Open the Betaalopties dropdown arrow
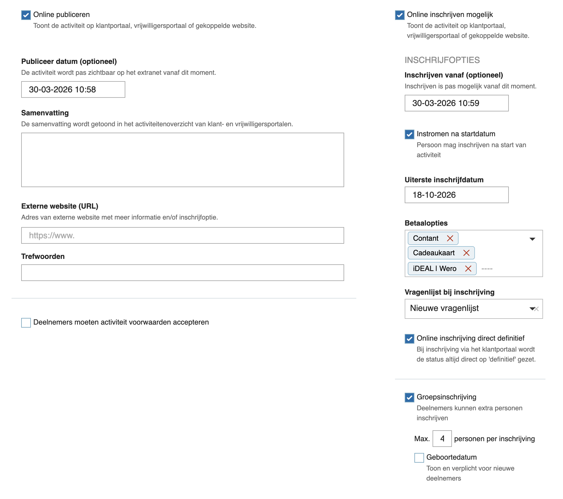Image resolution: width=563 pixels, height=499 pixels. 532,239
